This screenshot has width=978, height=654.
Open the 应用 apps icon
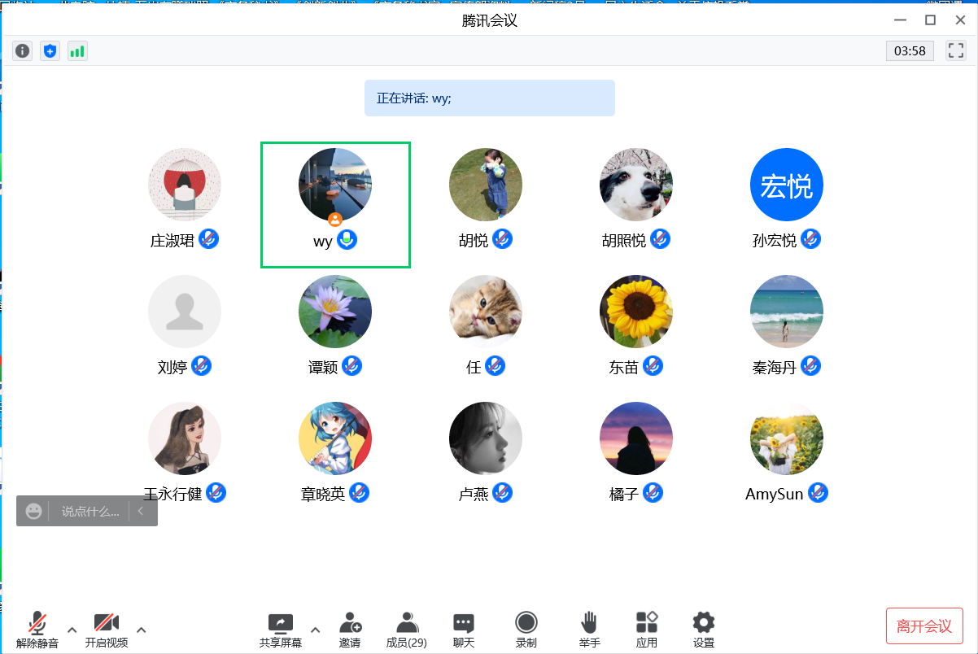tap(647, 629)
